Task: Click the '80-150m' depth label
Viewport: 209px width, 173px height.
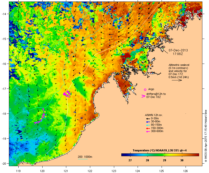Action: pos(156,125)
